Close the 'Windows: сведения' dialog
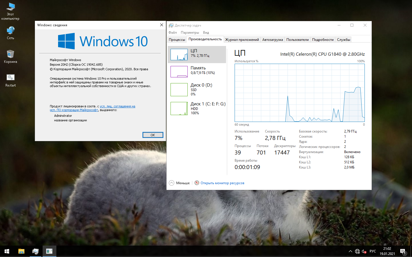The height and width of the screenshot is (257, 412). [162, 25]
